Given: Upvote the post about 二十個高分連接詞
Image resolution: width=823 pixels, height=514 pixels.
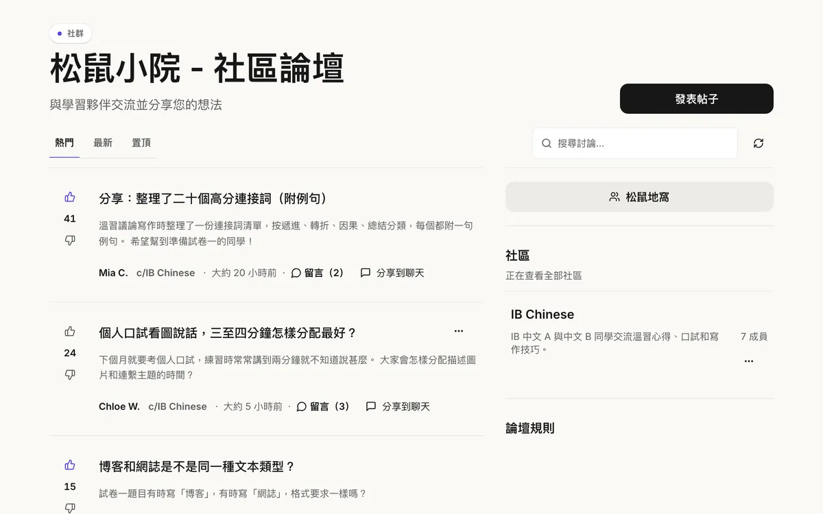Looking at the screenshot, I should 70,197.
